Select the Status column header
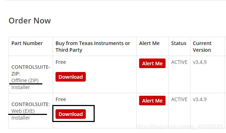 coord(179,43)
